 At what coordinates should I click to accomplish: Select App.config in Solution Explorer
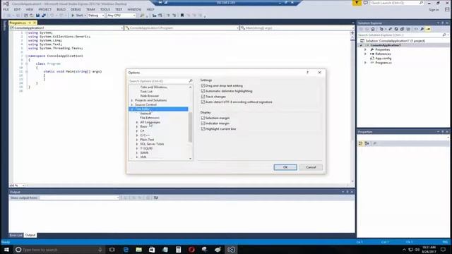coord(383,59)
